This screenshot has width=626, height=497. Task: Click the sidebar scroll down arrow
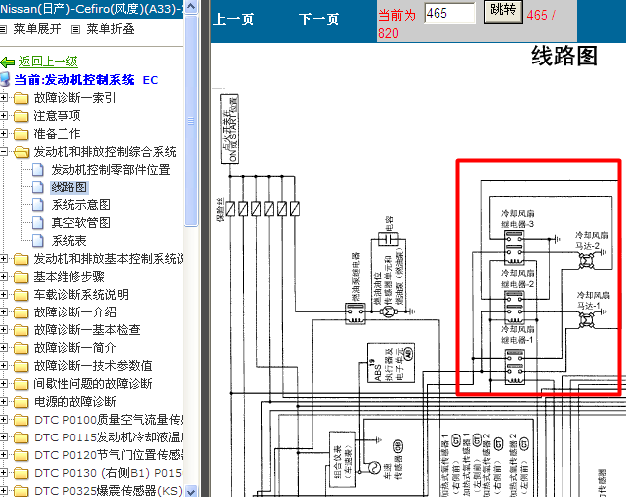(191, 491)
